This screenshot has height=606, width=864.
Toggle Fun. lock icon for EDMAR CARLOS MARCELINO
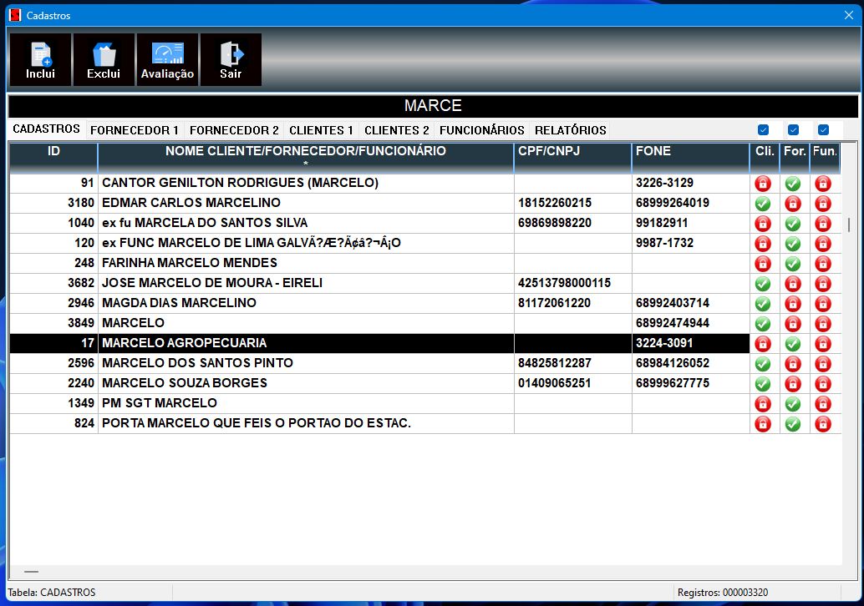point(823,204)
